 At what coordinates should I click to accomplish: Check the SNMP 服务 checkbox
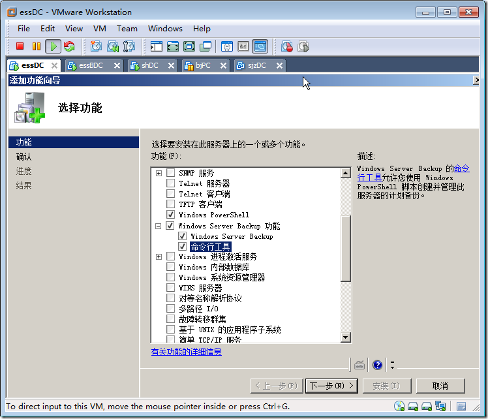[x=170, y=172]
